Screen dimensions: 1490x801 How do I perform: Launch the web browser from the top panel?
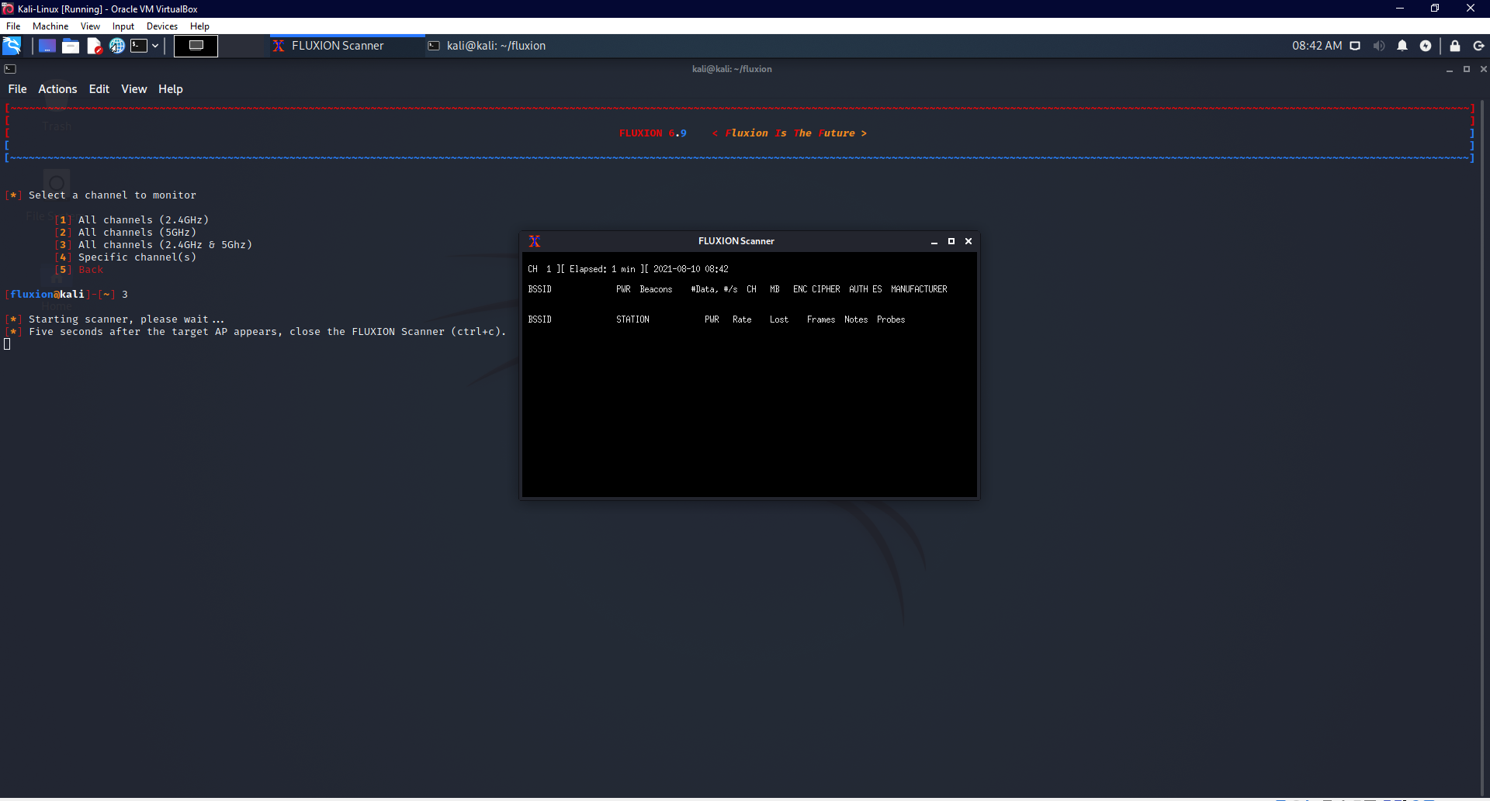click(117, 46)
